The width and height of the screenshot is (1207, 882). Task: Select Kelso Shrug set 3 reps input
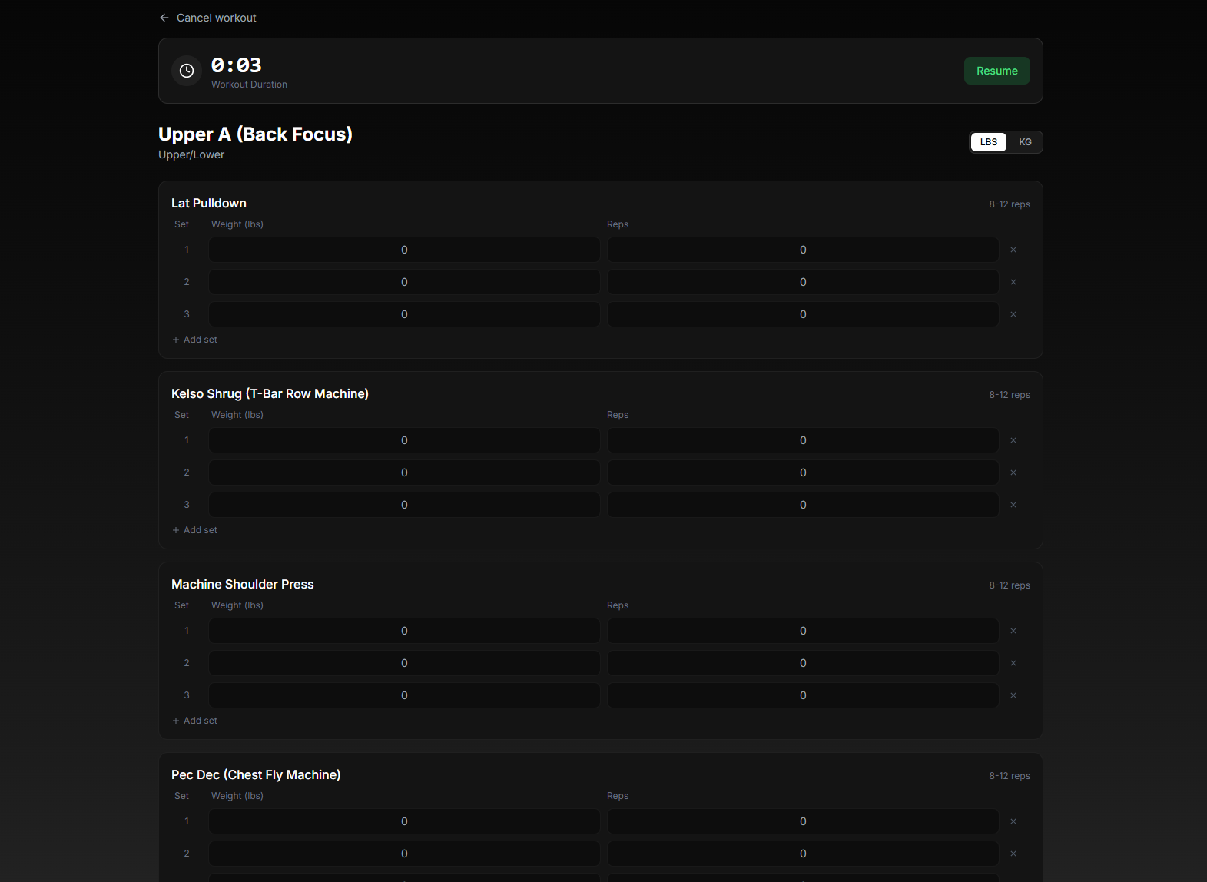pos(803,505)
